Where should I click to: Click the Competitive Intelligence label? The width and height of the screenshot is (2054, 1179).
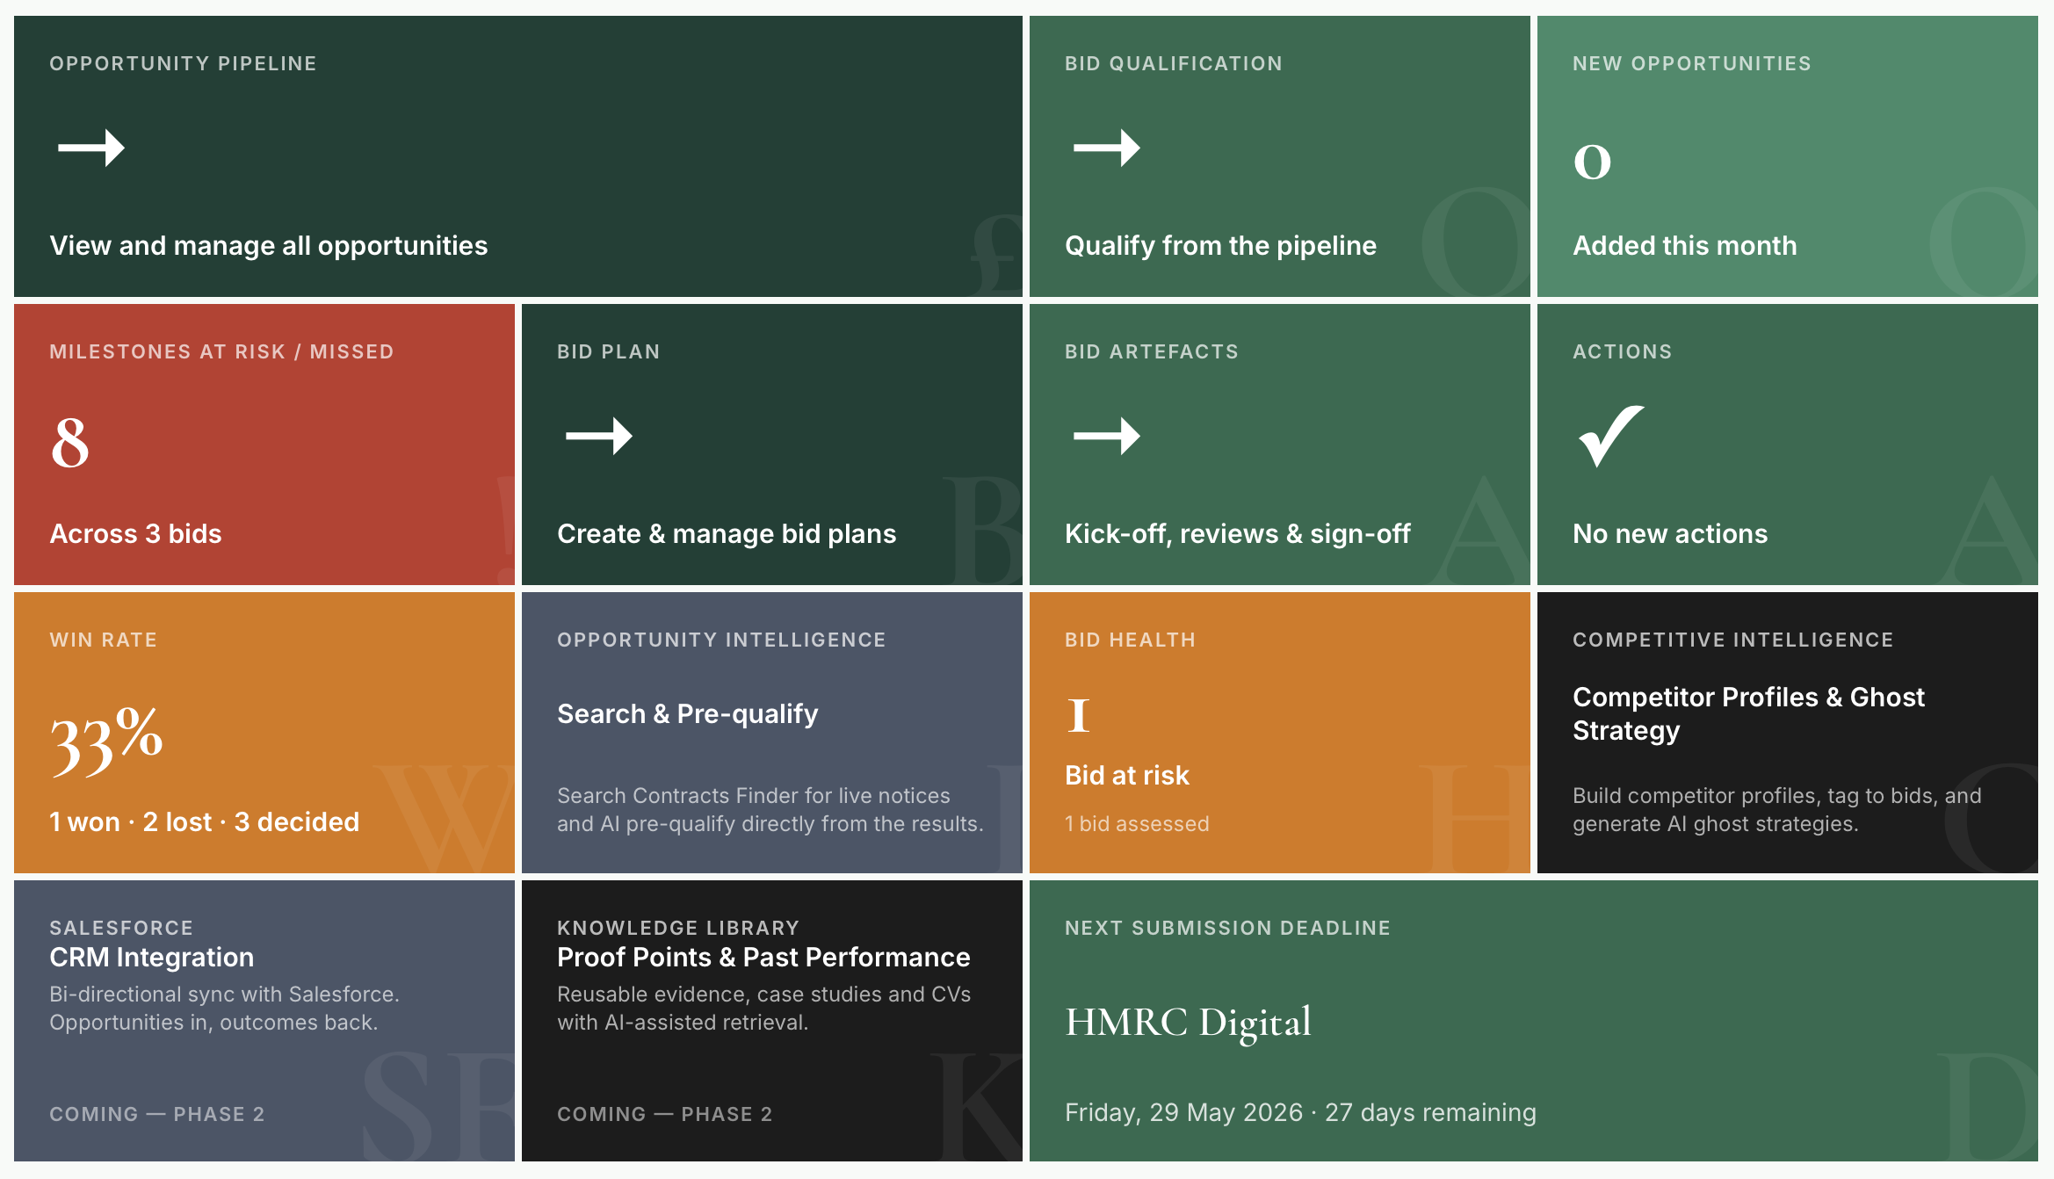[1733, 640]
